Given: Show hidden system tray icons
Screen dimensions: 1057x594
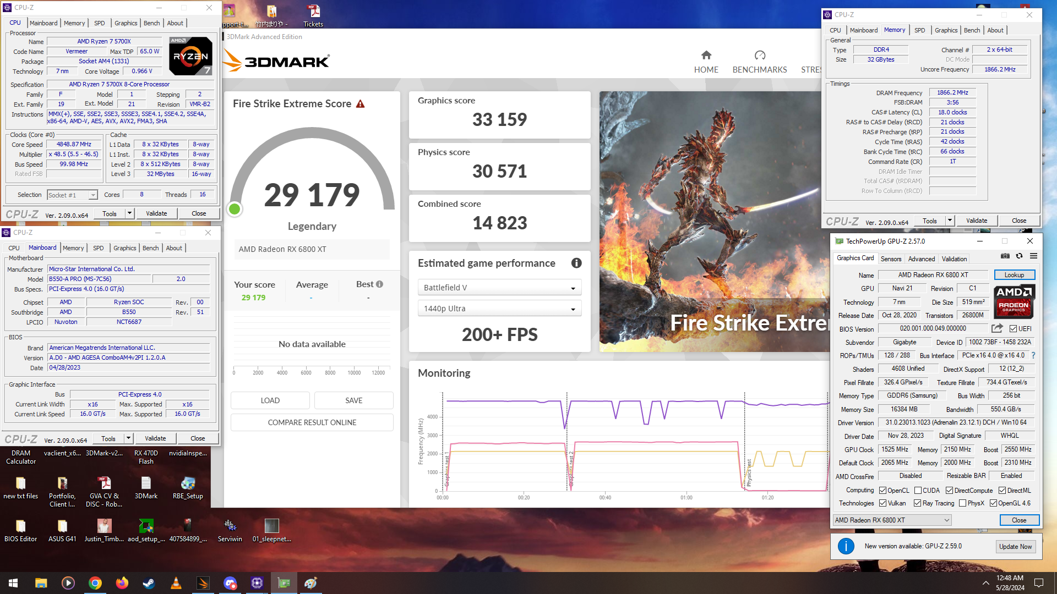Looking at the screenshot, I should point(985,583).
